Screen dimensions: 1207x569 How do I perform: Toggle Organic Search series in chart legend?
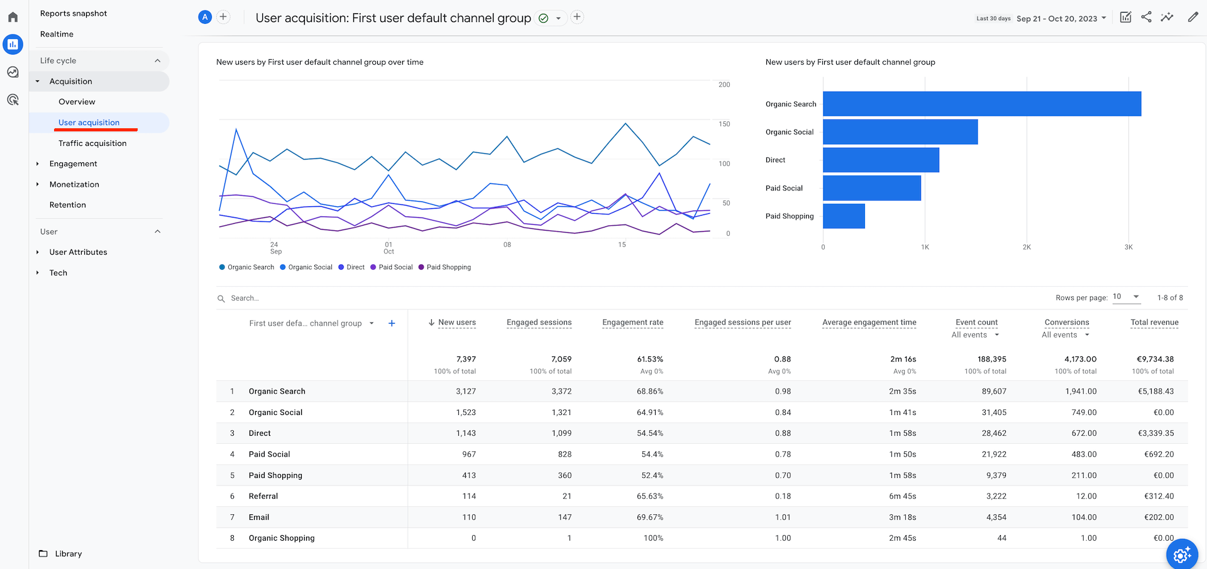[246, 267]
